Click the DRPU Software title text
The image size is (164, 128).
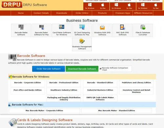point(35,5)
